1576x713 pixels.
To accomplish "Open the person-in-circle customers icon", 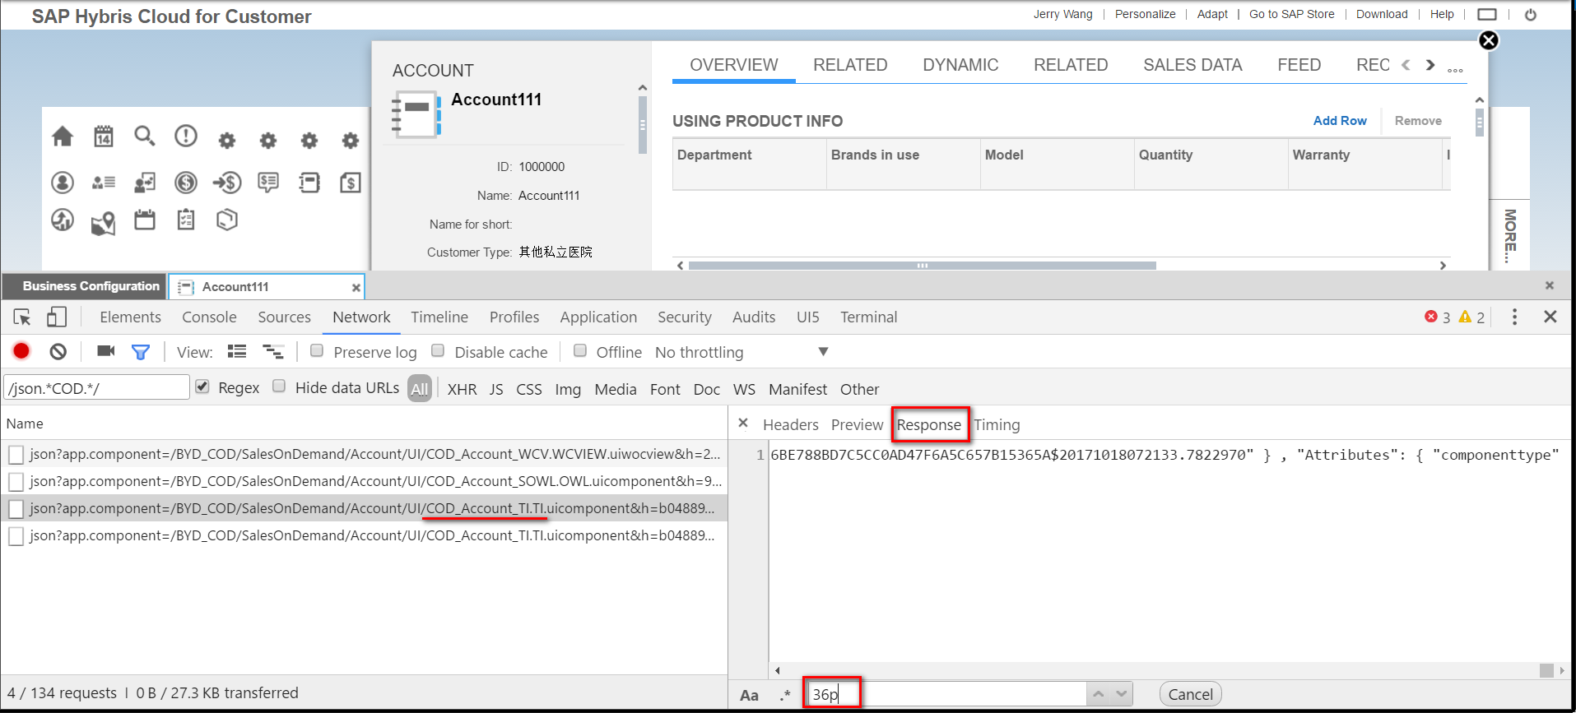I will (x=63, y=182).
